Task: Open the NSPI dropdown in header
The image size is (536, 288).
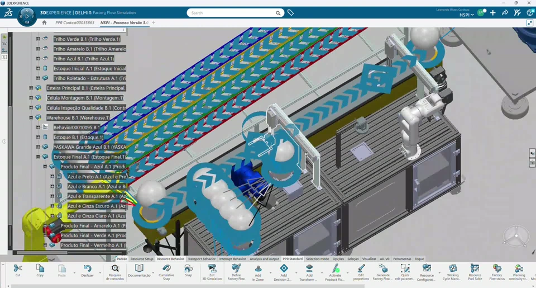Action: (x=467, y=15)
